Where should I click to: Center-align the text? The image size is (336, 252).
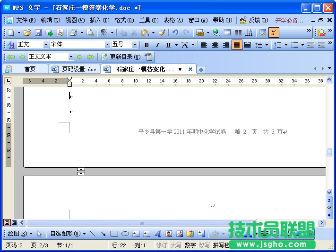coord(215,45)
